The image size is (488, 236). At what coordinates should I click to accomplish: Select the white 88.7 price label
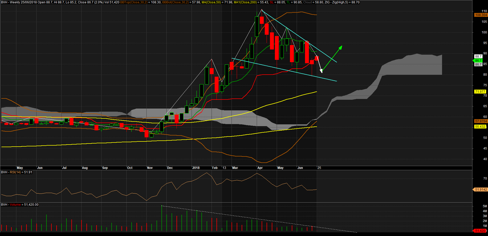478,56
